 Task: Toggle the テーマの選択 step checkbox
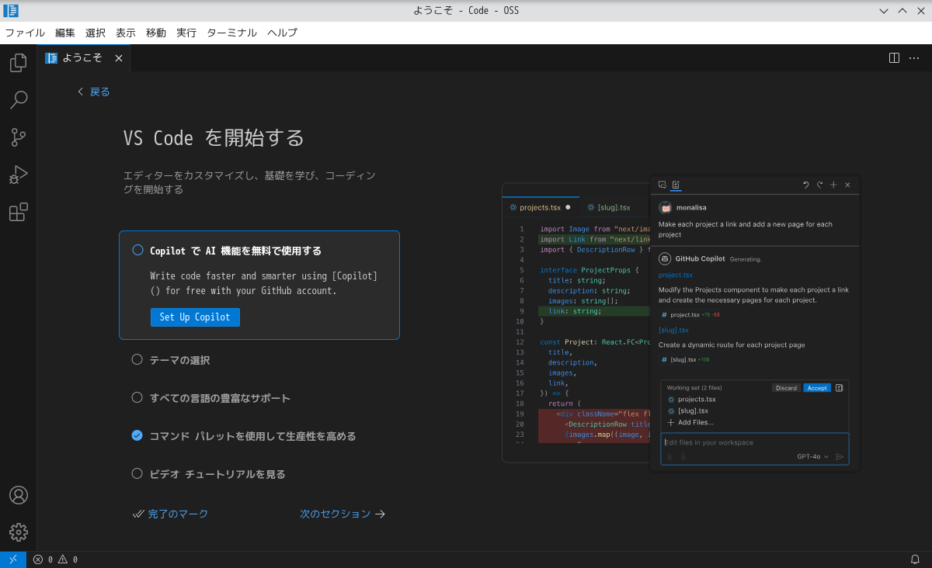click(x=137, y=359)
